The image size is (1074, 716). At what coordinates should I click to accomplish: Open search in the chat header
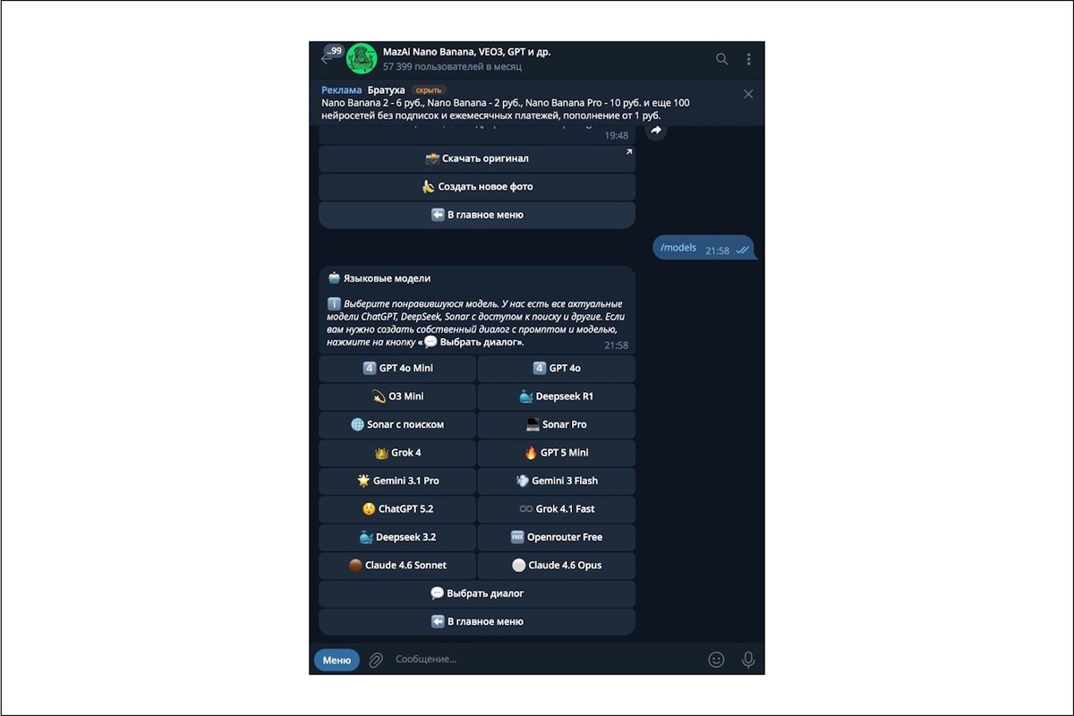point(721,59)
